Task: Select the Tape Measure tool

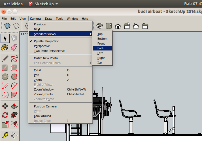Action: [x=5, y=135]
